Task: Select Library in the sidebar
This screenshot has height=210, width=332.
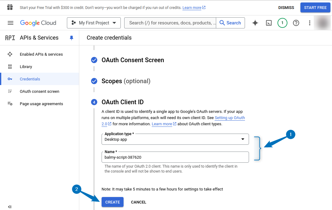Action: click(x=26, y=66)
